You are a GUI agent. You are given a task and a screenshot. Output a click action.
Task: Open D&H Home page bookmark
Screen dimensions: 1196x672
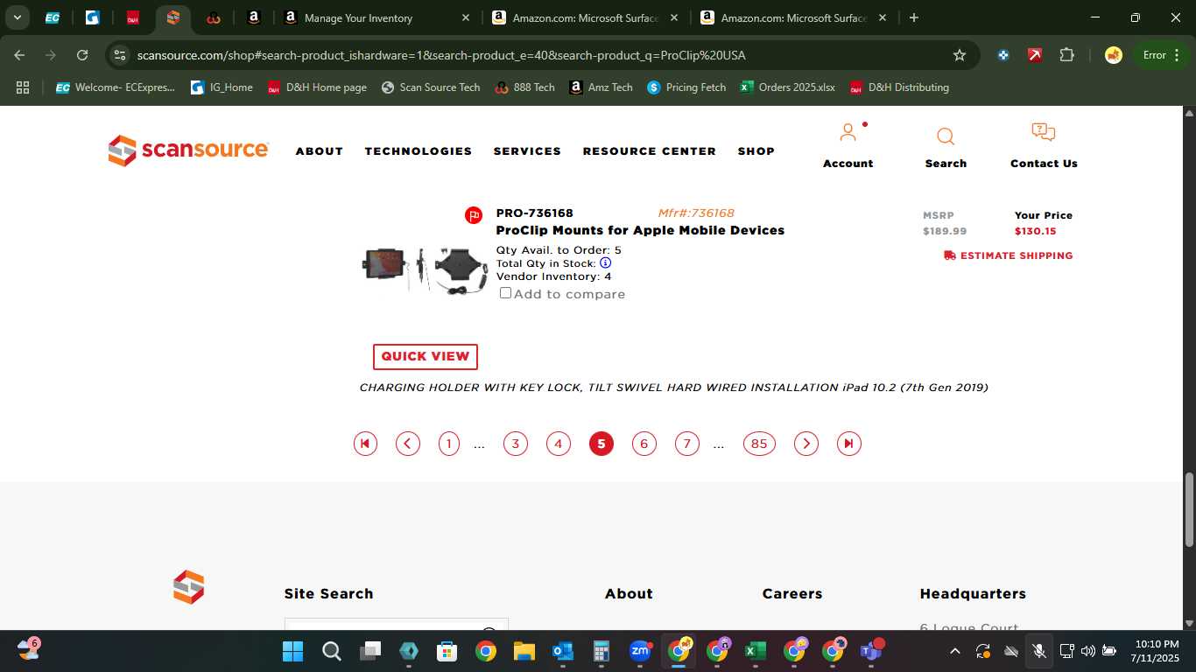(x=317, y=87)
